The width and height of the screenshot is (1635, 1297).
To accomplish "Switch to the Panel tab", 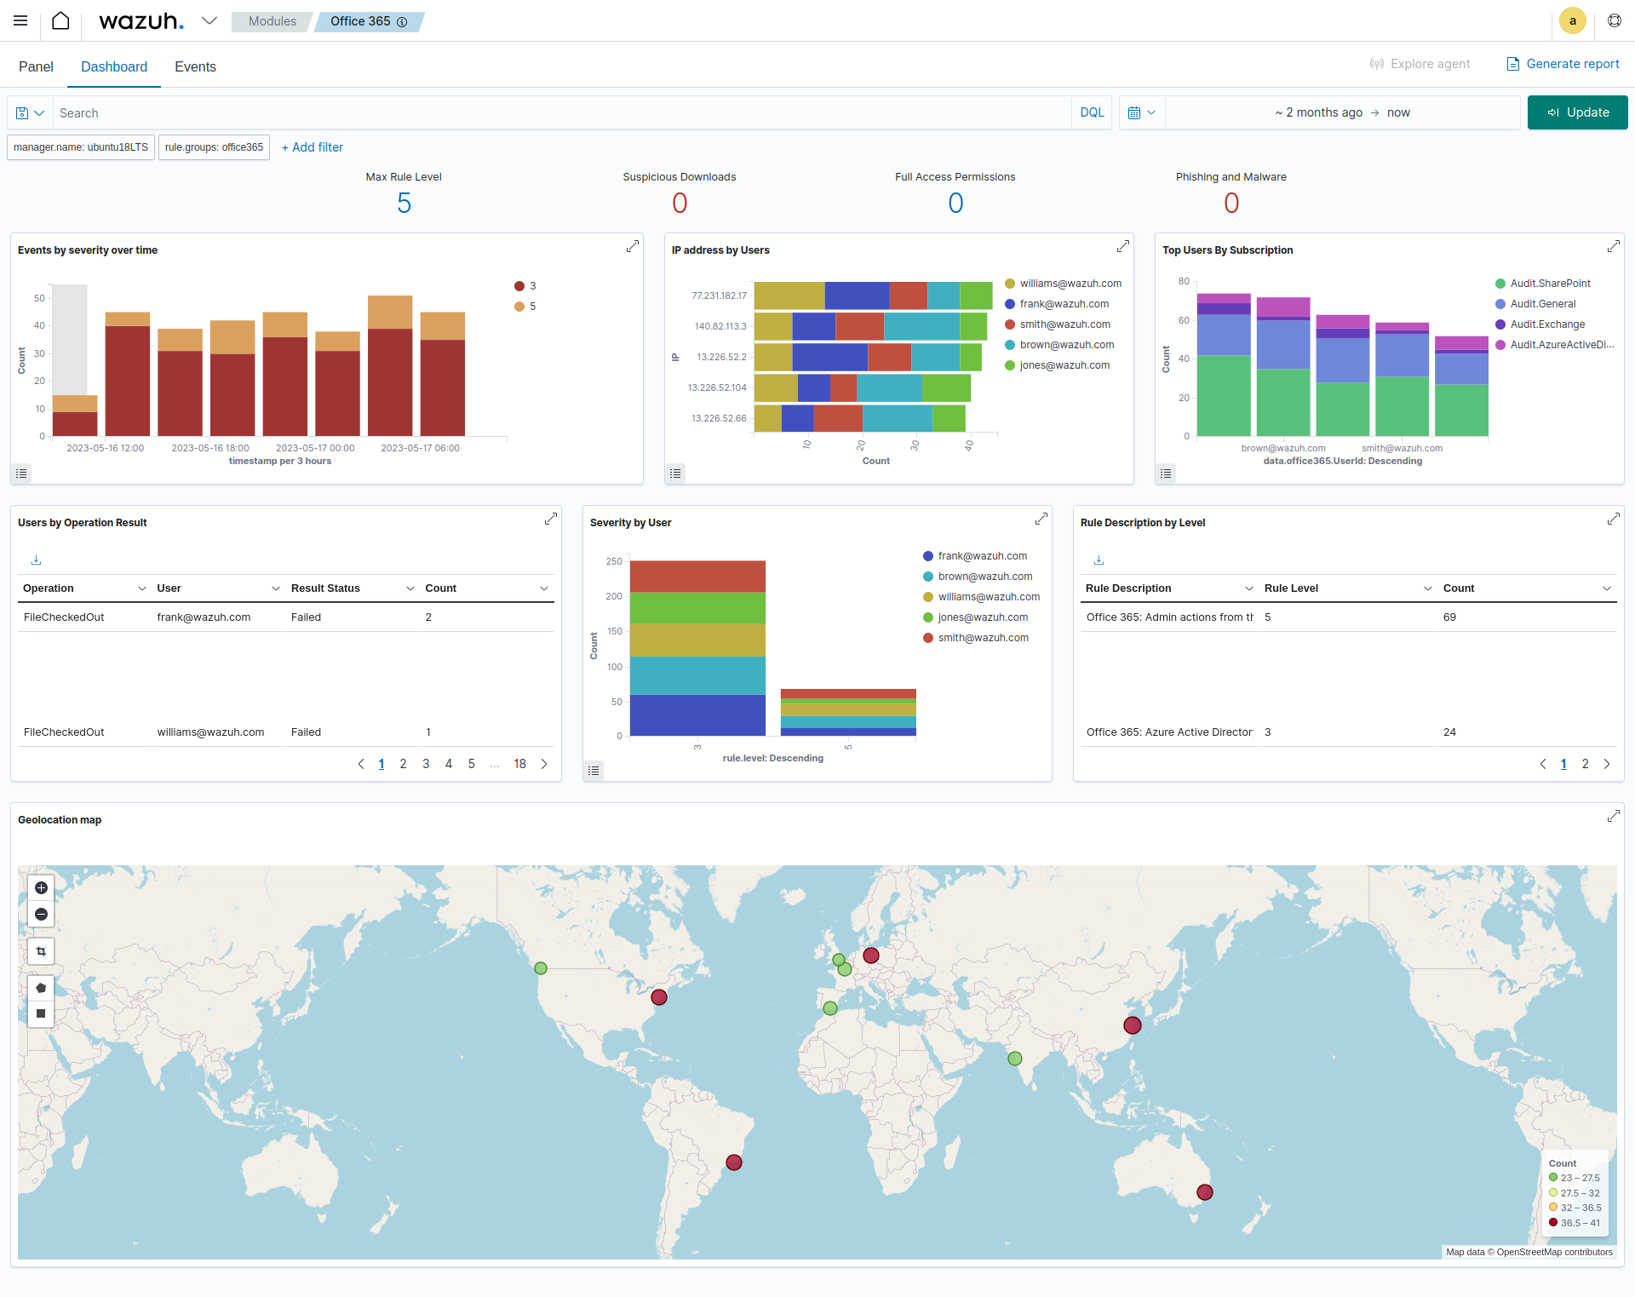I will pos(36,66).
